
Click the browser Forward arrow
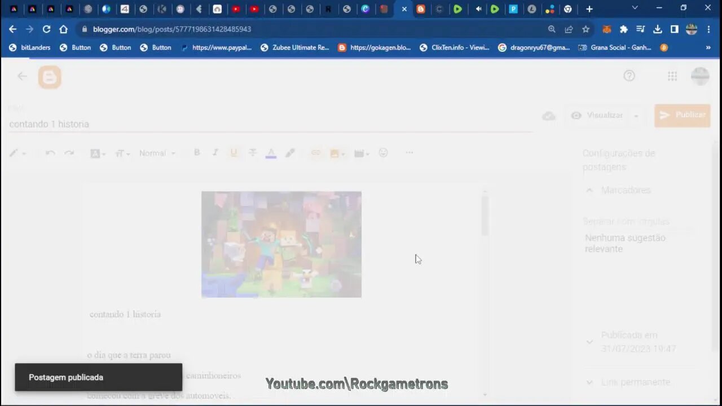[x=29, y=29]
